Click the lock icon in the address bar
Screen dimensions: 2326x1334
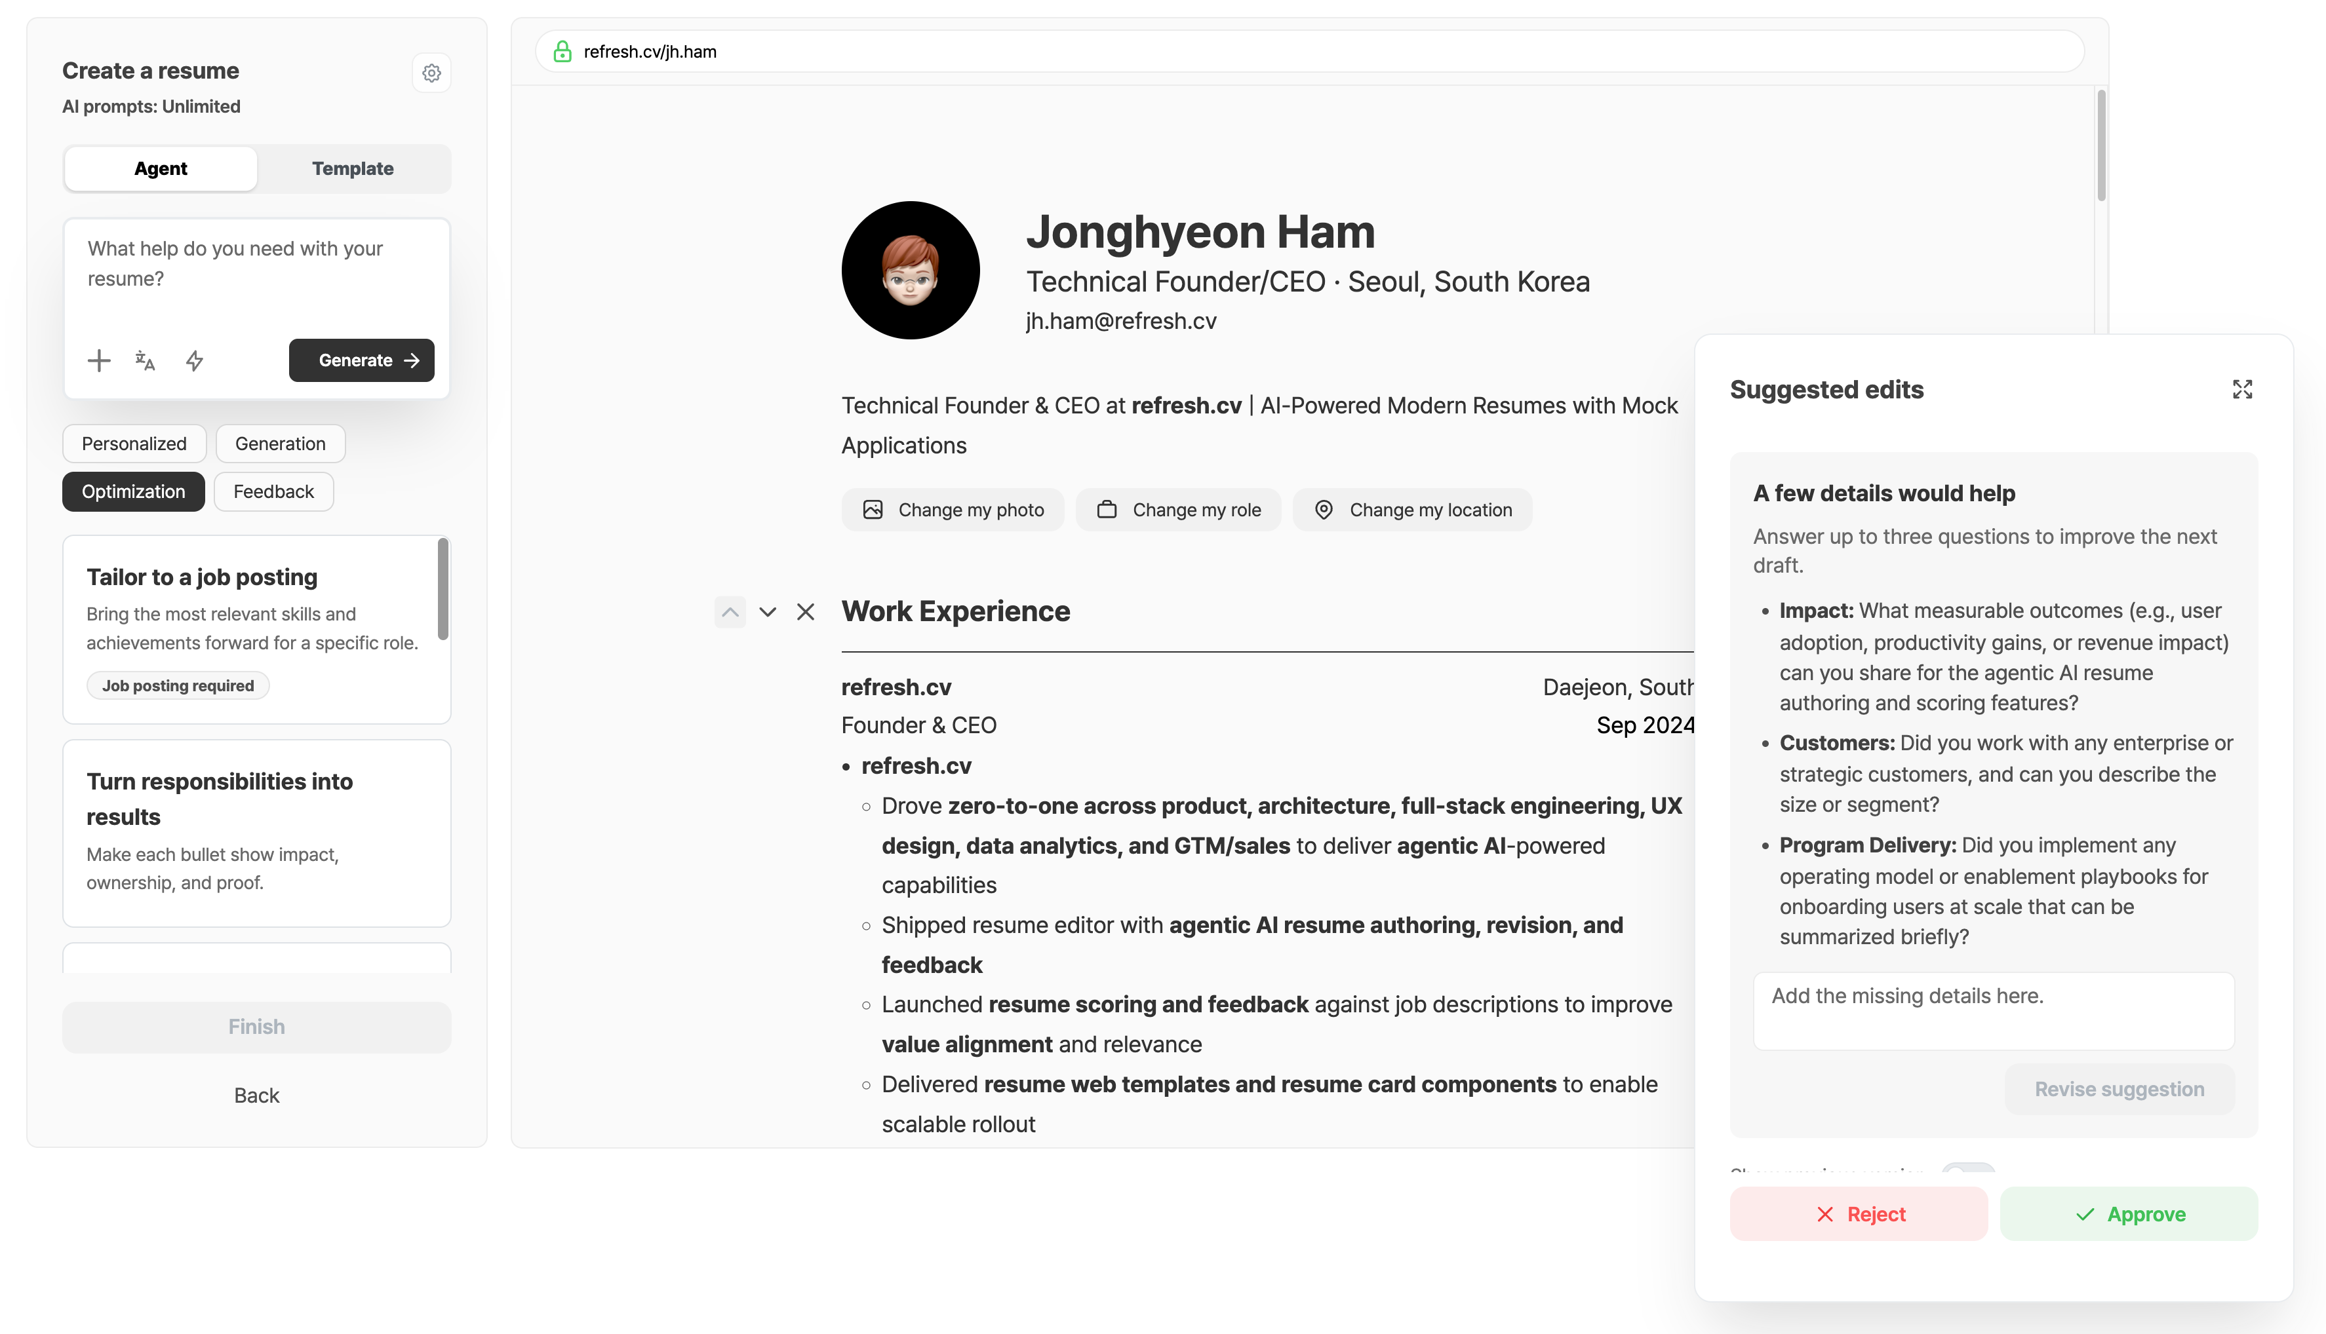(562, 51)
